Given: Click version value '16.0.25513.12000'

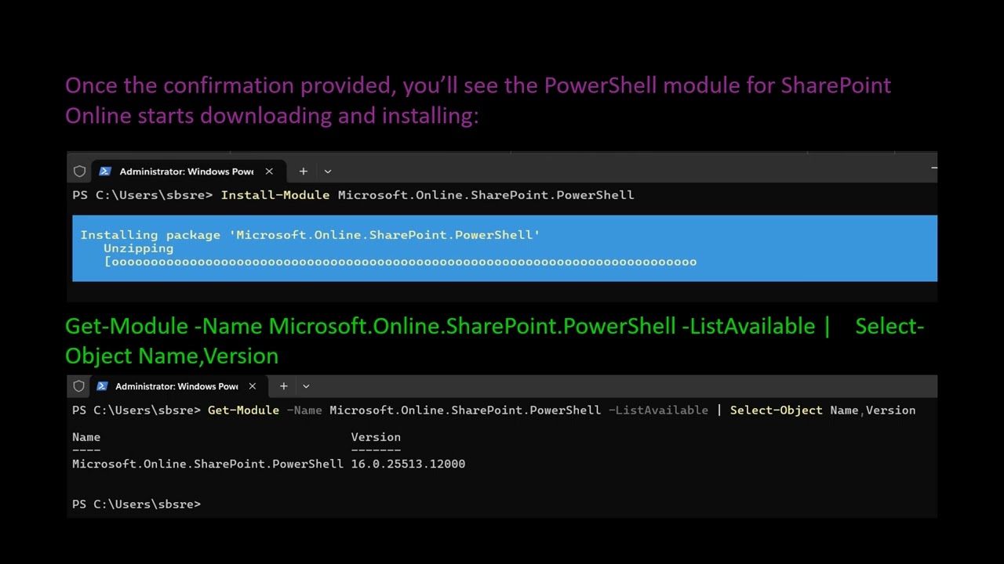Looking at the screenshot, I should click(x=408, y=464).
